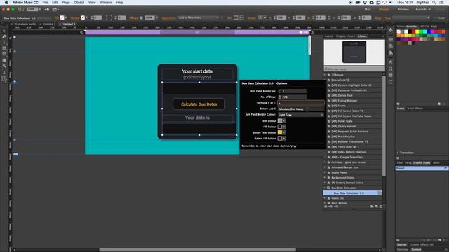Open the Hyperlinks dropdown in control bar
Viewport: 449px width, 252px height.
point(198,17)
